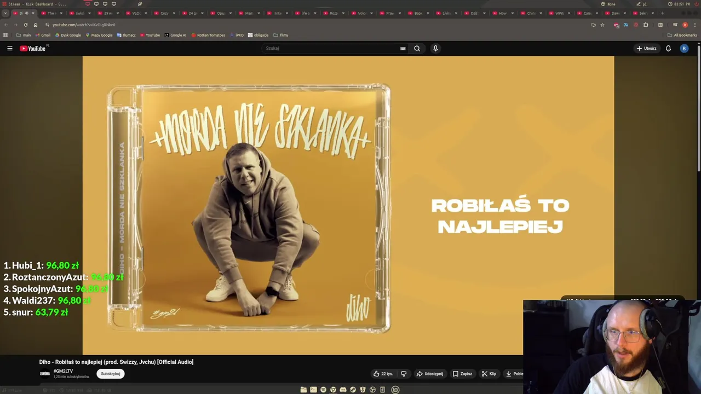Open the extensions puzzle icon
This screenshot has width=701, height=394.
click(x=646, y=25)
